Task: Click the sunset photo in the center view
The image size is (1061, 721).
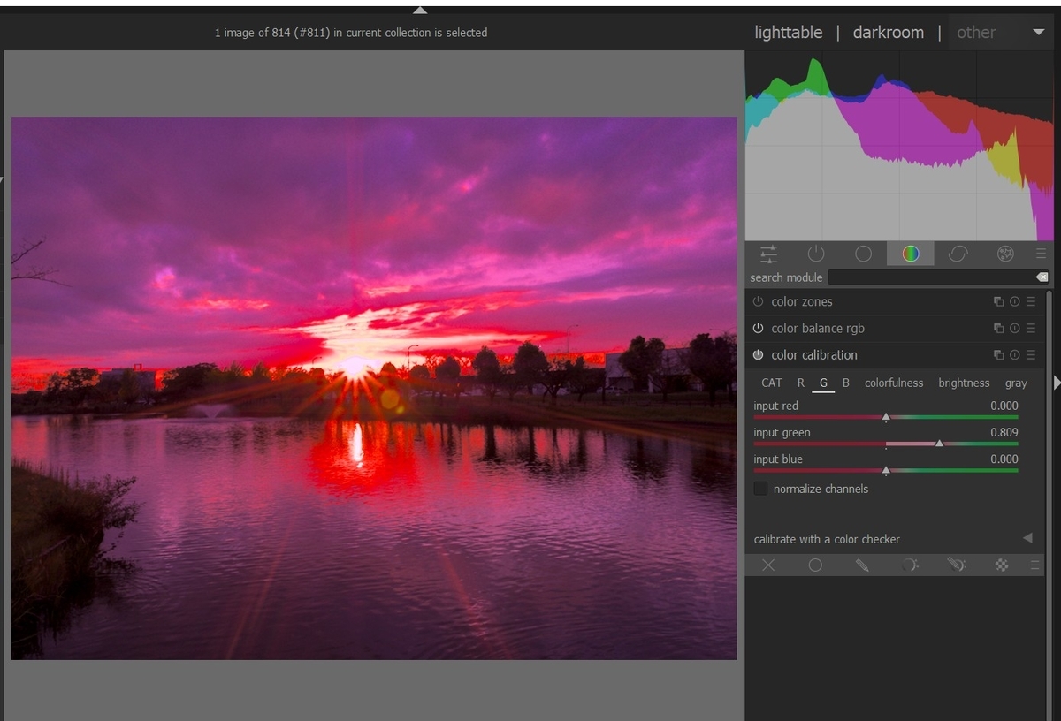Action: tap(374, 388)
